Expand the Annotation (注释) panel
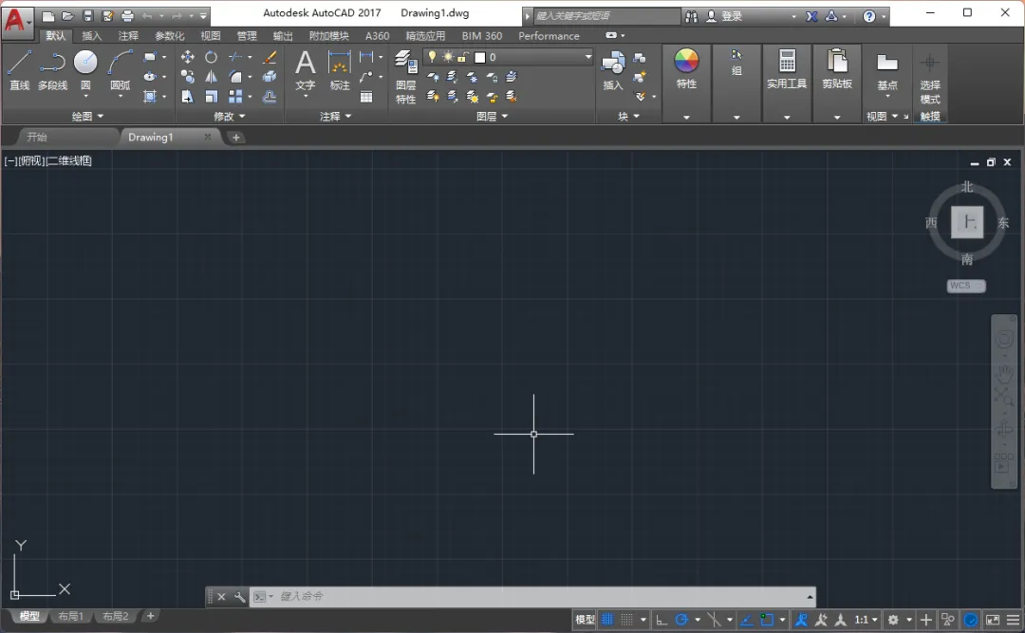1025x633 pixels. [335, 117]
